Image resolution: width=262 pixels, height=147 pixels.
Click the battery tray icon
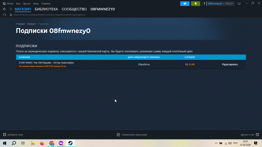click(x=221, y=143)
